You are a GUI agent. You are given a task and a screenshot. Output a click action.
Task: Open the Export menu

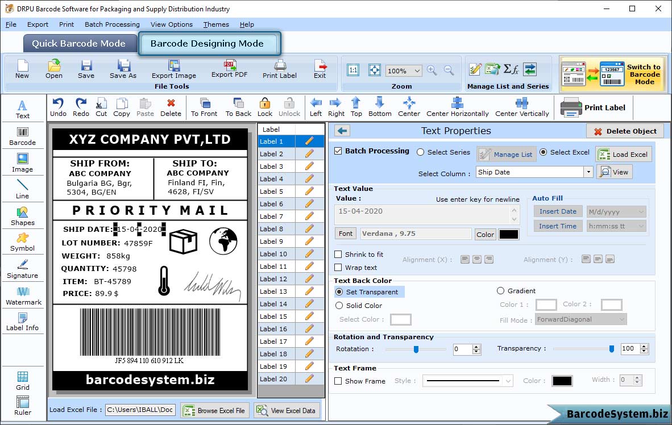(38, 24)
